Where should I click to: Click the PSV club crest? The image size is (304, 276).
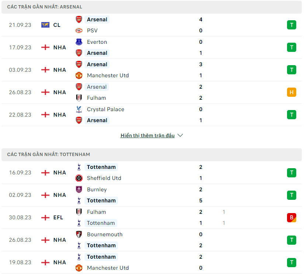pos(79,31)
